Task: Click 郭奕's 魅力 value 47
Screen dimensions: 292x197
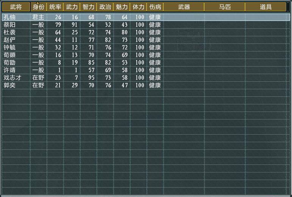Action: 125,85
